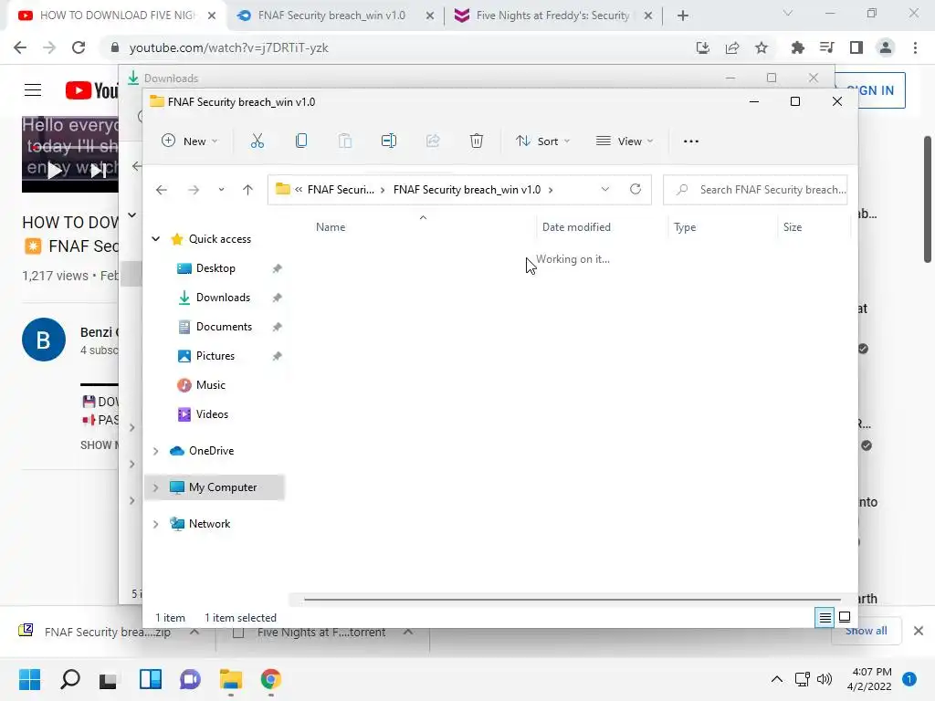
Task: Open Widgets from the taskbar
Action: pos(151,679)
